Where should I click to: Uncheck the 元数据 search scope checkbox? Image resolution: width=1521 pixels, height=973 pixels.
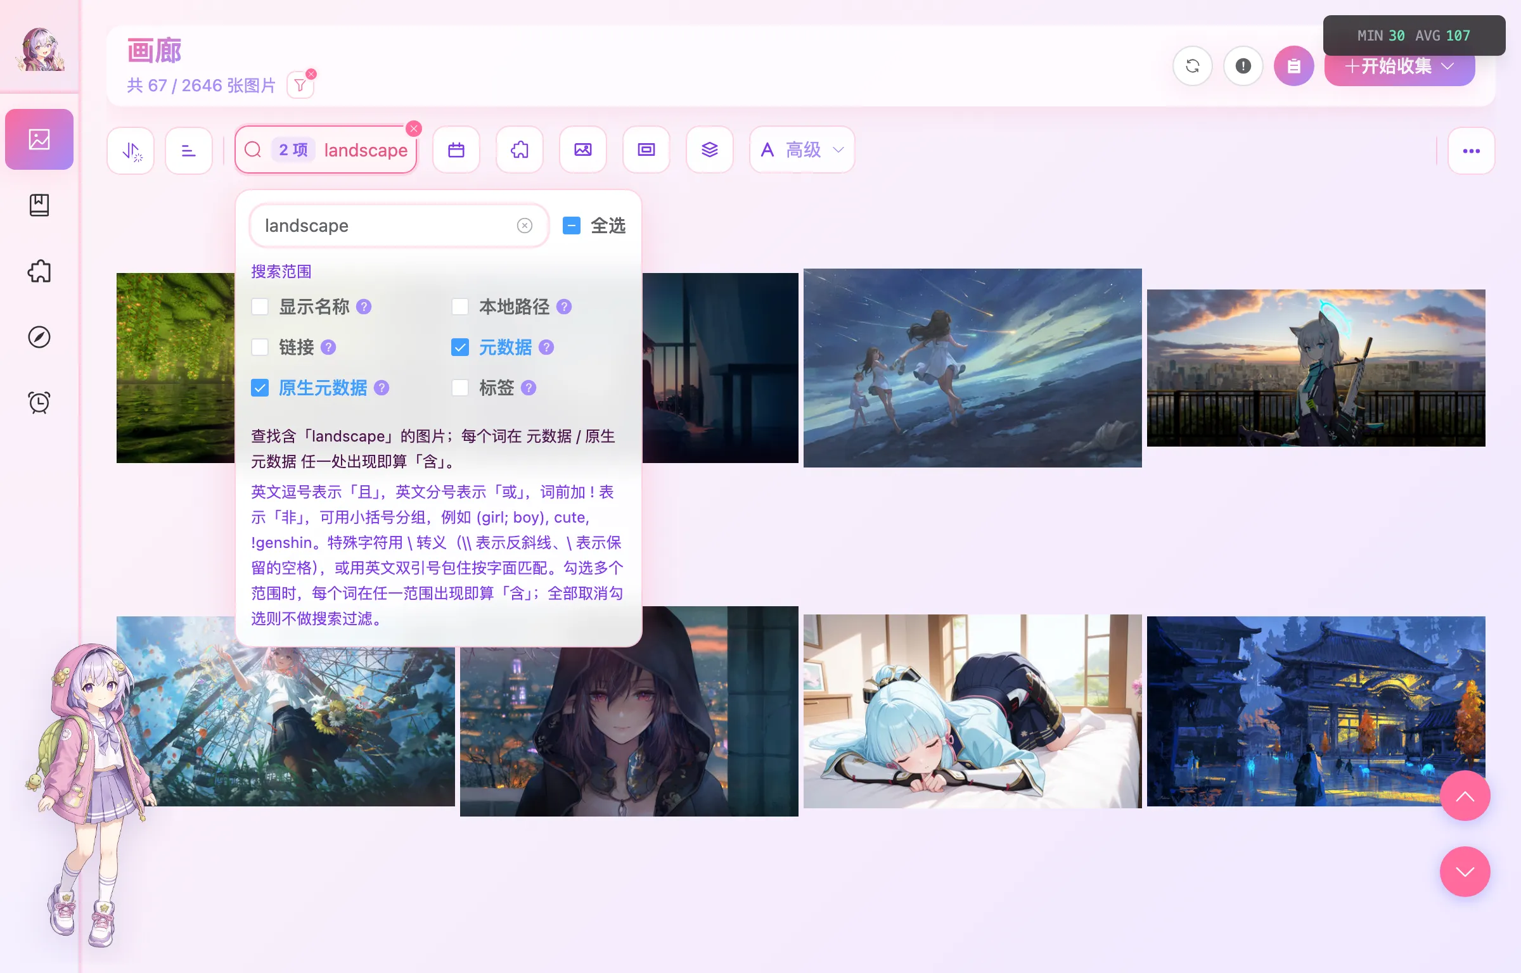(x=460, y=347)
